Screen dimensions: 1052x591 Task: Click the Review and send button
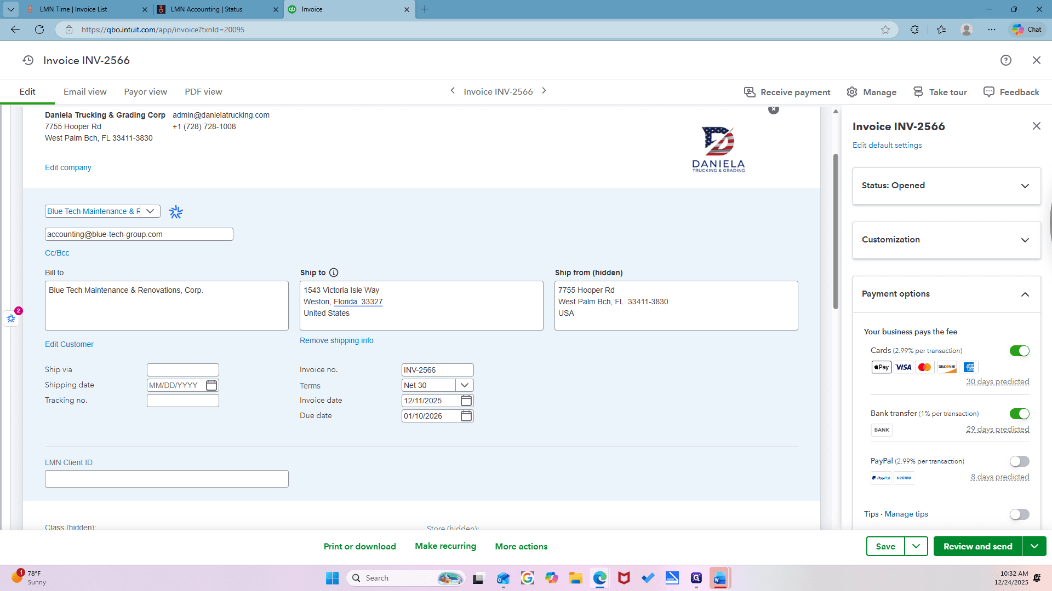(978, 546)
